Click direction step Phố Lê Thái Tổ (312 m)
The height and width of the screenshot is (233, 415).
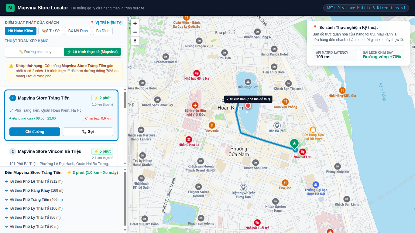point(61,181)
